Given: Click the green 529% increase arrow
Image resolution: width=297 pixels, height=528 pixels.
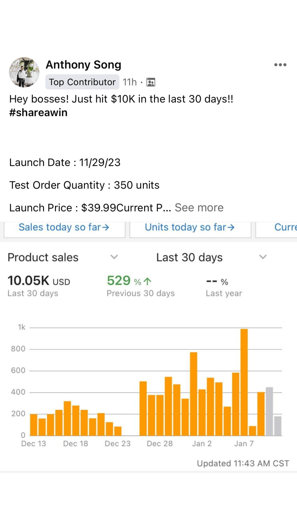Looking at the screenshot, I should coord(147,281).
